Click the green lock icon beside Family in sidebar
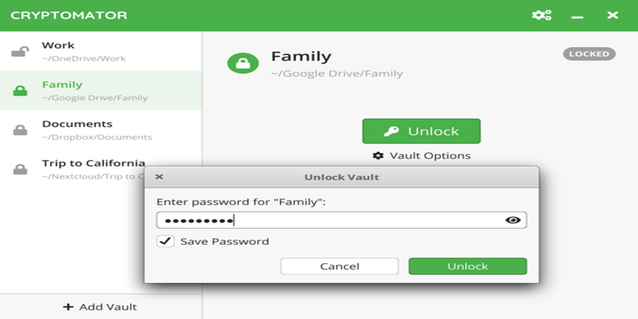This screenshot has width=638, height=319. (20, 91)
